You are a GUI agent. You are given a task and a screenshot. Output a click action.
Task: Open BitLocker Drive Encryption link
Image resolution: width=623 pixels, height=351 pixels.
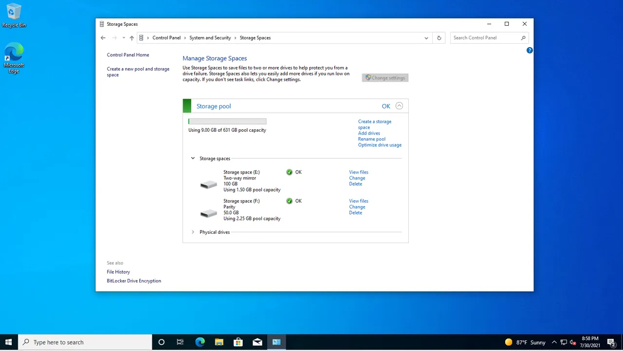[x=134, y=281]
